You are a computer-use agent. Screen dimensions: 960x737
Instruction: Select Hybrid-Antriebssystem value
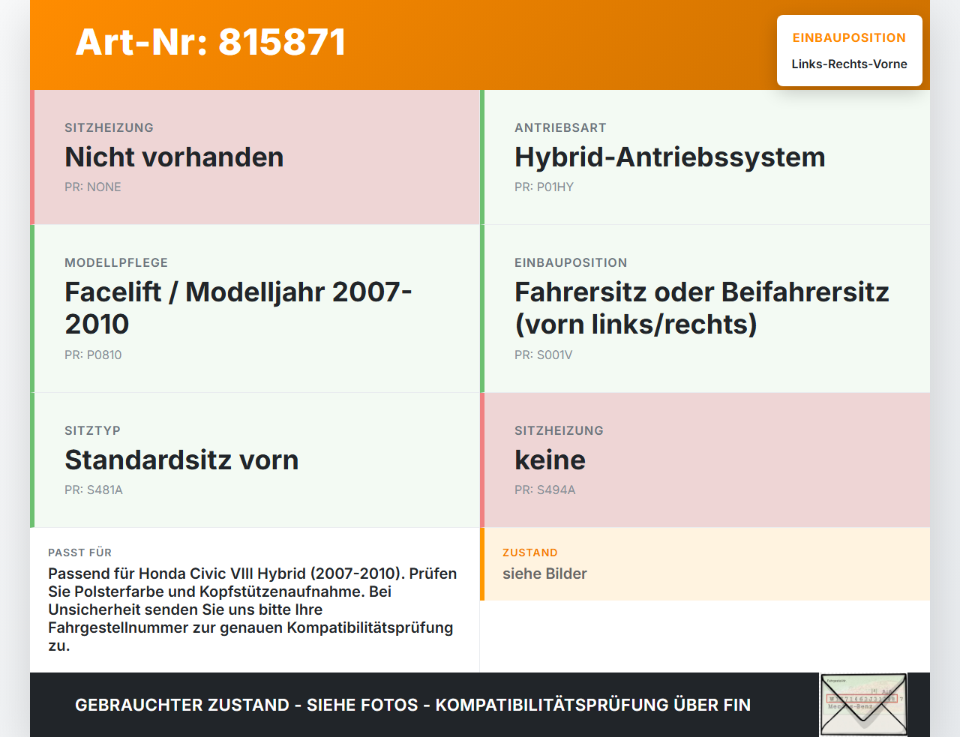click(670, 157)
